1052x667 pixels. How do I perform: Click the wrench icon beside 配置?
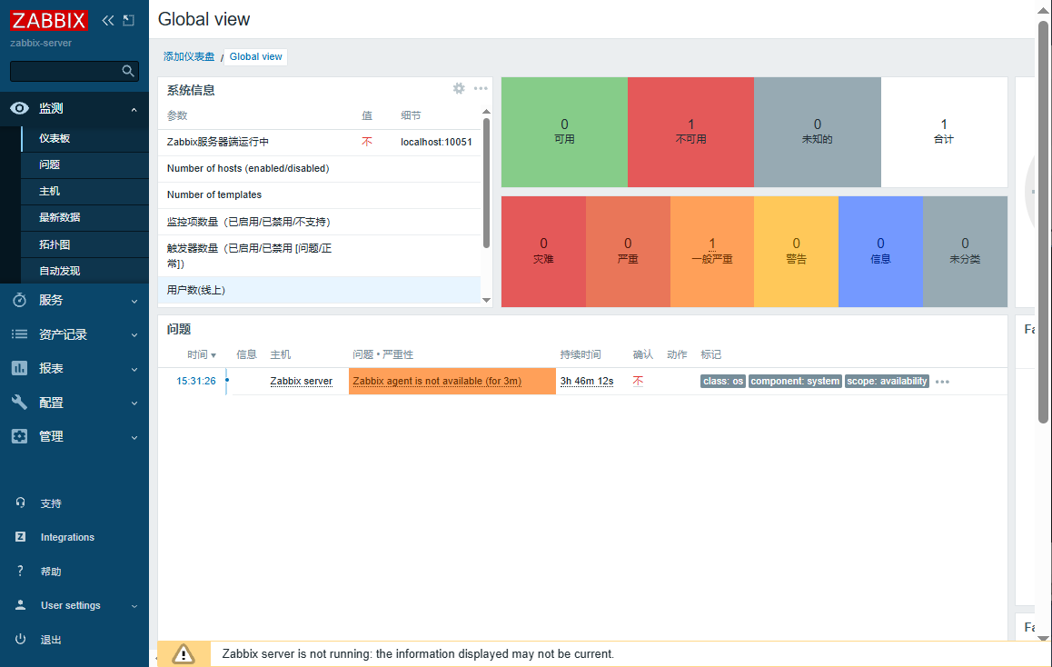pyautogui.click(x=19, y=402)
